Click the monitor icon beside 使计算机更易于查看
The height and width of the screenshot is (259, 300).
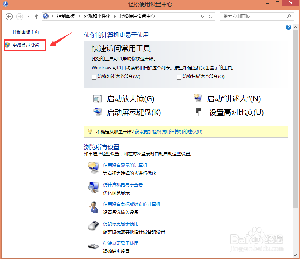pyautogui.click(x=93, y=187)
